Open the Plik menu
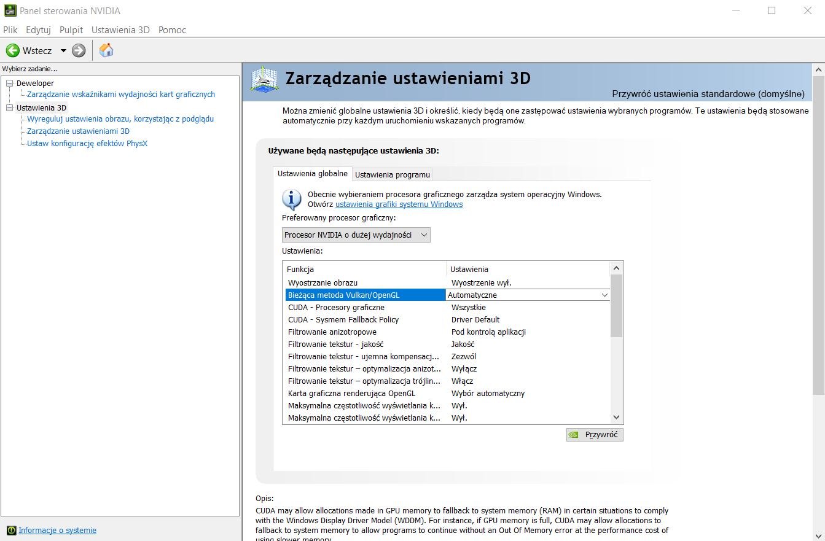 [10, 29]
